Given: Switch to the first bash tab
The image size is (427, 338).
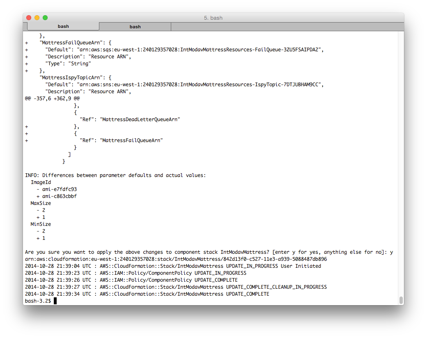Looking at the screenshot, I should coord(63,26).
